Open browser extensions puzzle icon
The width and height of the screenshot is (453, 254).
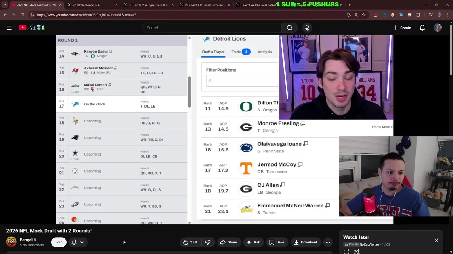418,15
